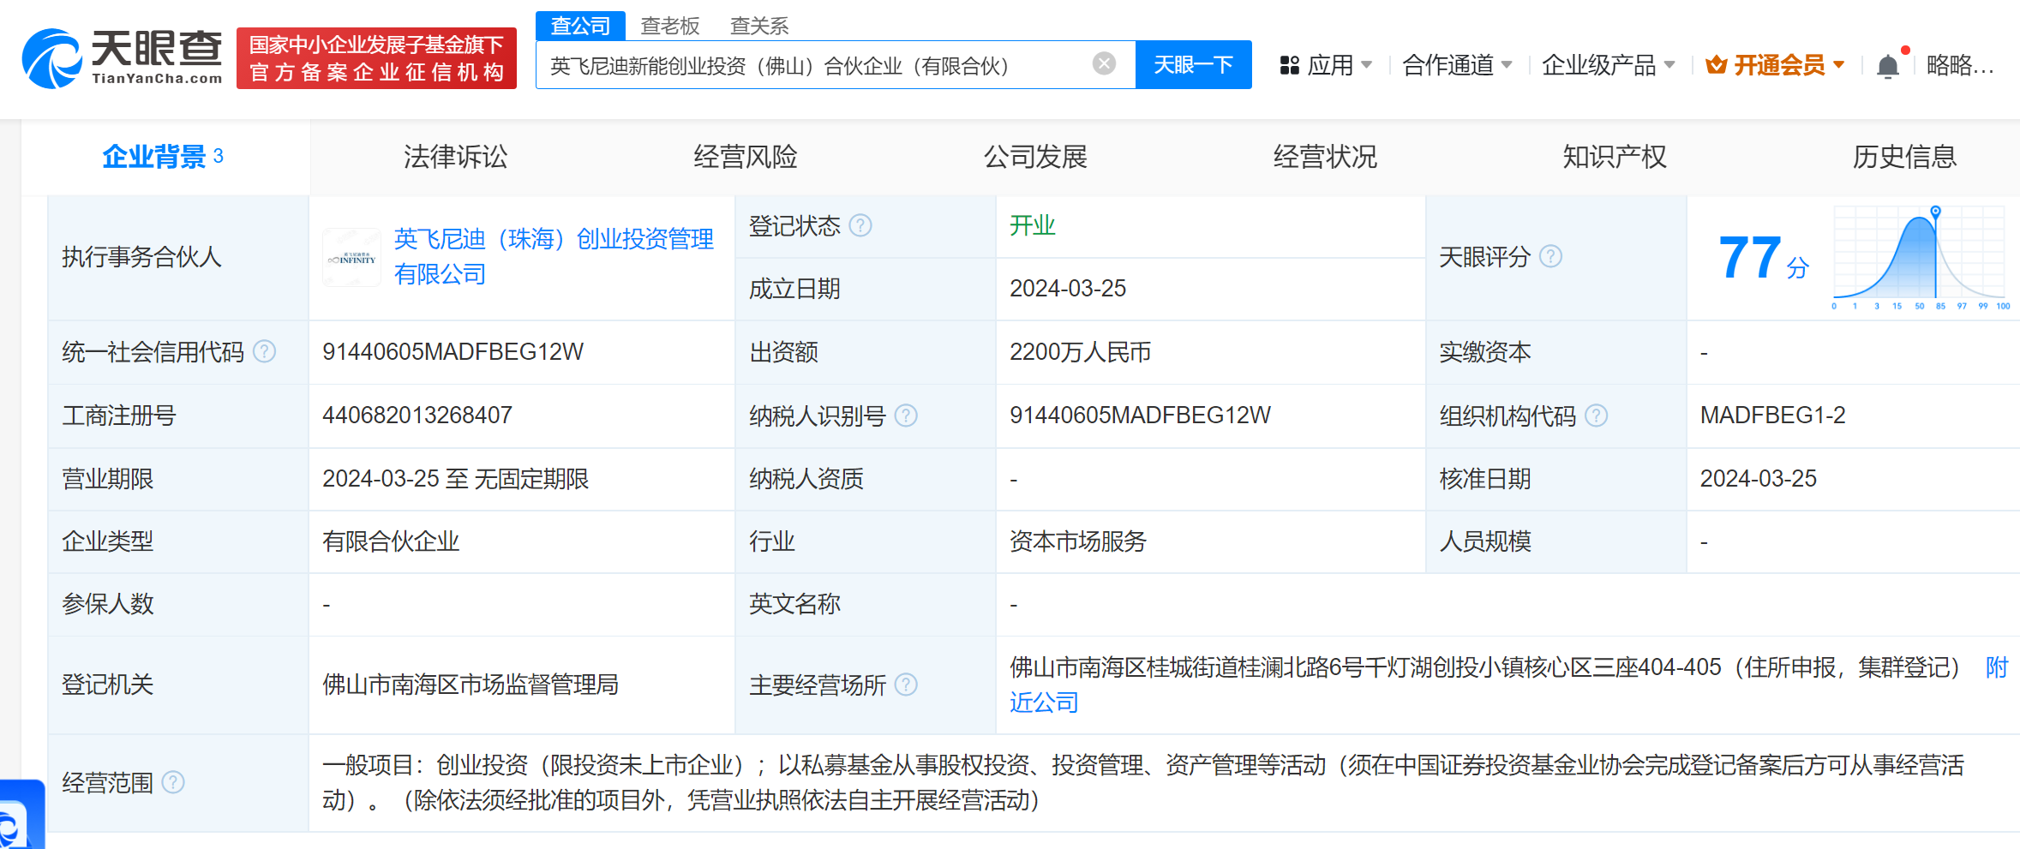Click inside the company search input field
This screenshot has height=849, width=2020.
pyautogui.click(x=814, y=63)
